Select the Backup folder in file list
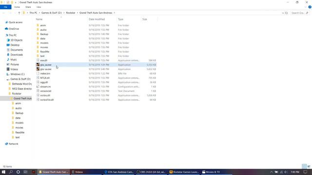The height and width of the screenshot is (175, 312). point(44,34)
